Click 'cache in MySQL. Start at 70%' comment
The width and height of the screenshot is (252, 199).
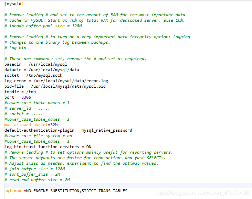95,20
